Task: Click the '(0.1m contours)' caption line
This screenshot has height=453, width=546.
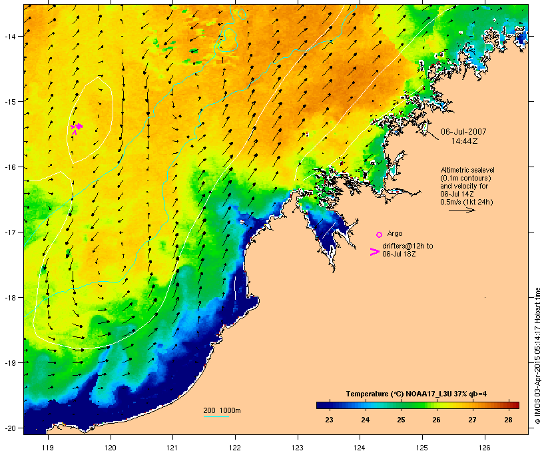Action: pyautogui.click(x=465, y=178)
